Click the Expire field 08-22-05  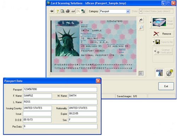pos(83,114)
